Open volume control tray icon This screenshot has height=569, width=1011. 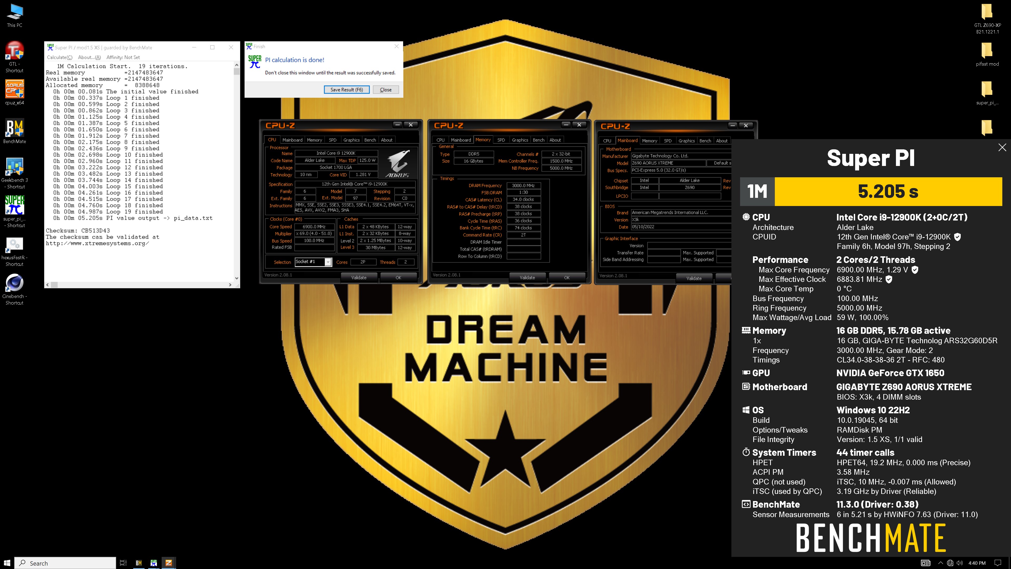click(x=960, y=563)
